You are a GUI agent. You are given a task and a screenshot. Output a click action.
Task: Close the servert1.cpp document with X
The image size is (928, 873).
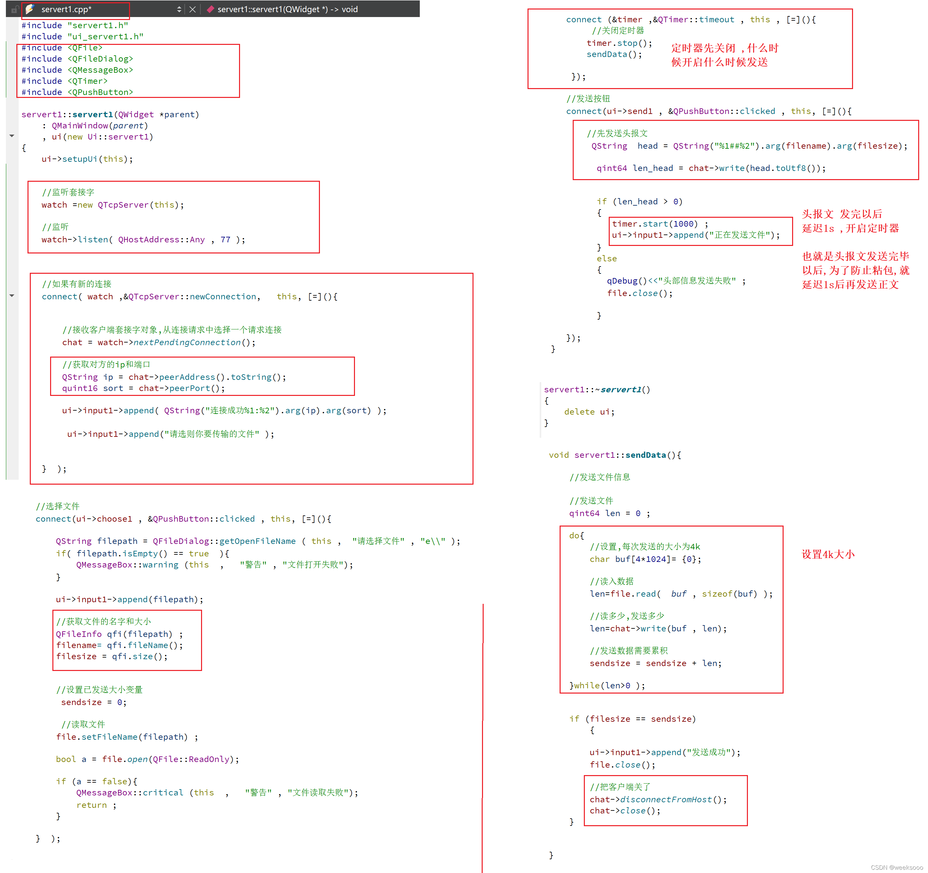[192, 9]
